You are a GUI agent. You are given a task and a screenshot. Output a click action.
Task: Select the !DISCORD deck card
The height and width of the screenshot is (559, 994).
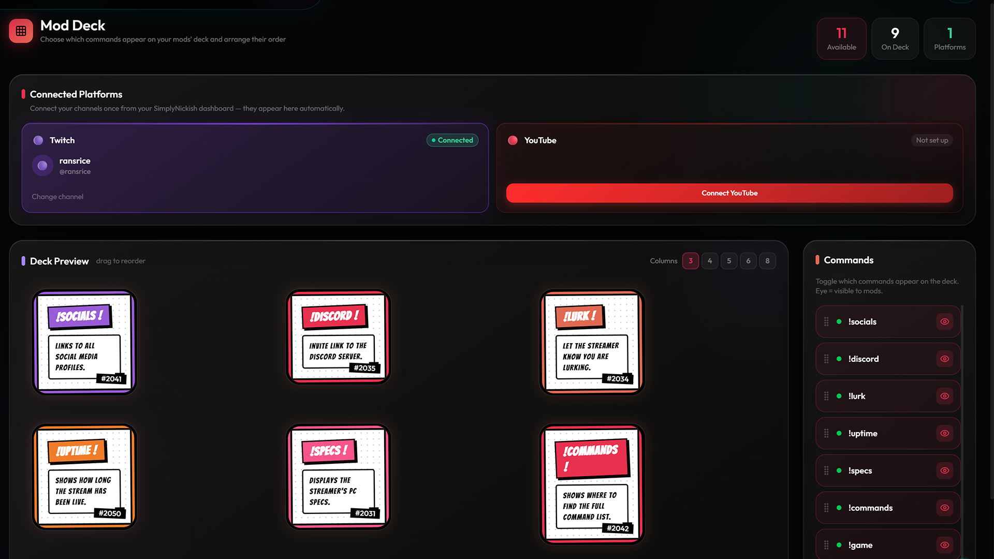[x=338, y=337]
